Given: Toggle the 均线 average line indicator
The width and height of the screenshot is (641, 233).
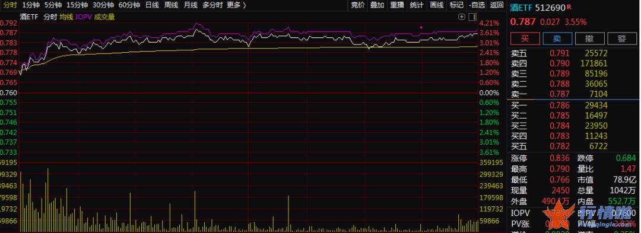Looking at the screenshot, I should (66, 17).
